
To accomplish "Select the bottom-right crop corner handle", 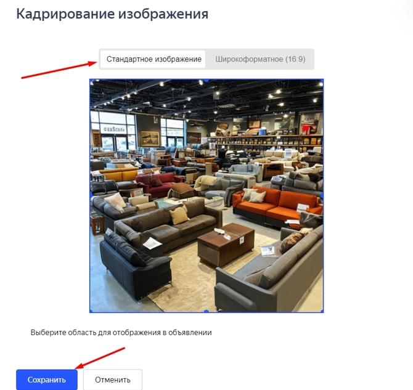I will [322, 312].
